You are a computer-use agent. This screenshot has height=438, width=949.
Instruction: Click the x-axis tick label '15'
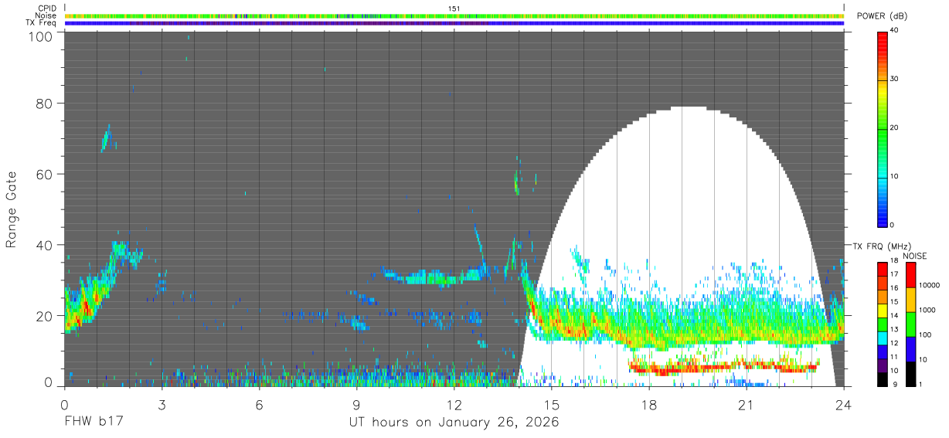click(552, 404)
